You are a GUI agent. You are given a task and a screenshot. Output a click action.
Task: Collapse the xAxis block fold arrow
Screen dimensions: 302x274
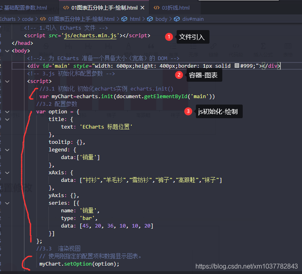click(x=7, y=173)
